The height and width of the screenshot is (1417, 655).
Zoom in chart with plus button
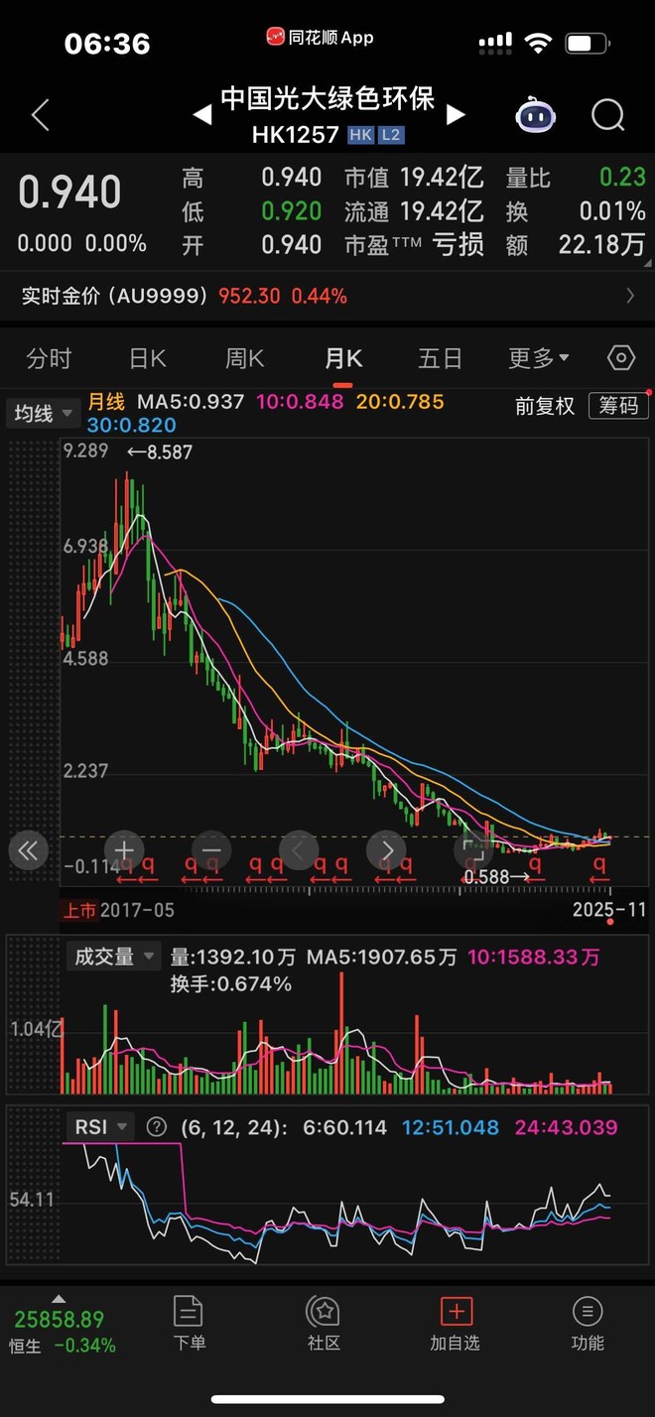124,850
